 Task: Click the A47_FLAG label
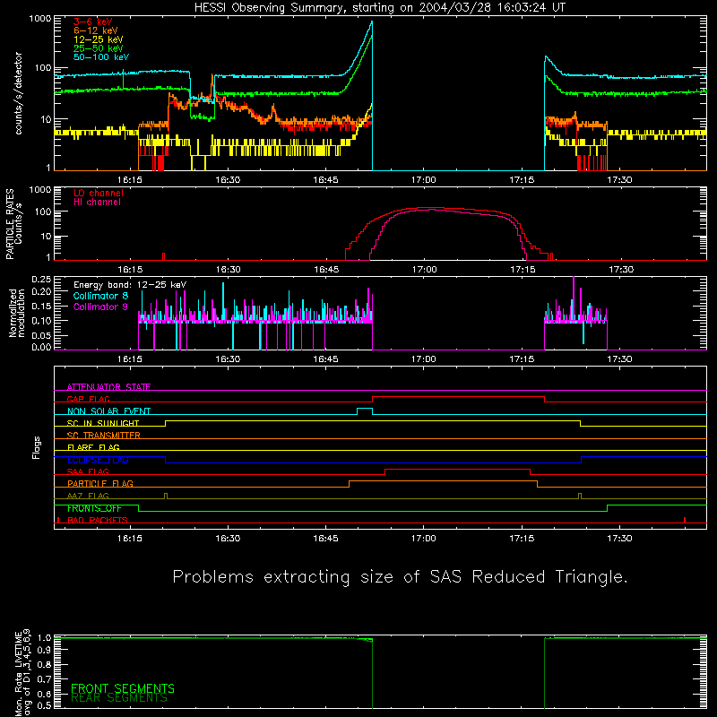tap(88, 496)
